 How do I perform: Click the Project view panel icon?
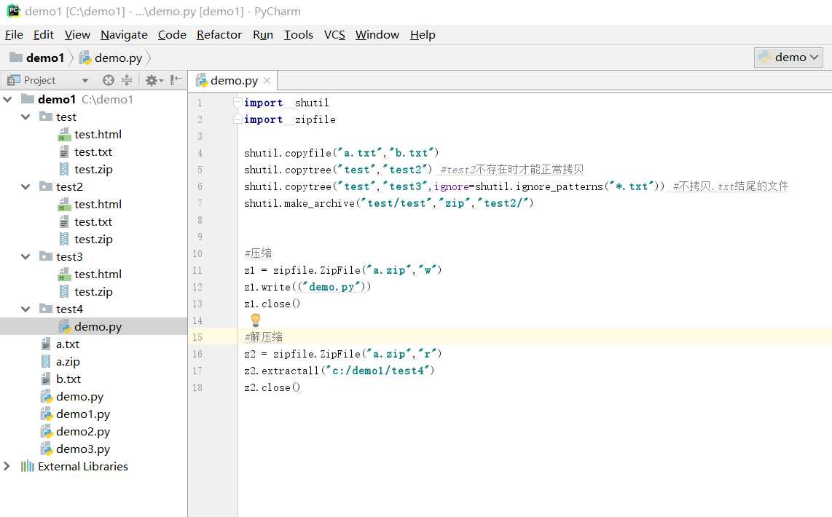tap(13, 80)
